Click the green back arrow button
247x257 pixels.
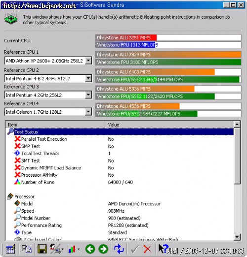tap(90, 249)
